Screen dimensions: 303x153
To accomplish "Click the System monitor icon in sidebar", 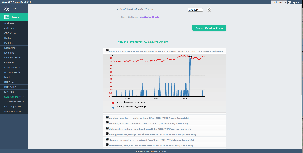I will click(x=7, y=17).
